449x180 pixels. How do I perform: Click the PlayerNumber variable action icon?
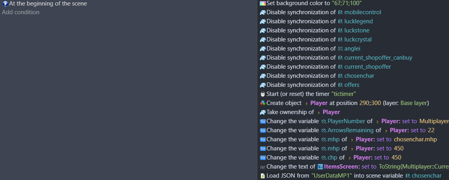(x=263, y=121)
